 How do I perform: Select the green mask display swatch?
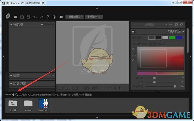pyautogui.click(x=172, y=38)
